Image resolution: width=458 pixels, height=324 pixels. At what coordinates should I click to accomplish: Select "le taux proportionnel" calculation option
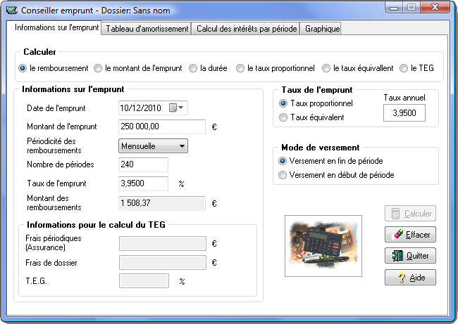(x=240, y=68)
